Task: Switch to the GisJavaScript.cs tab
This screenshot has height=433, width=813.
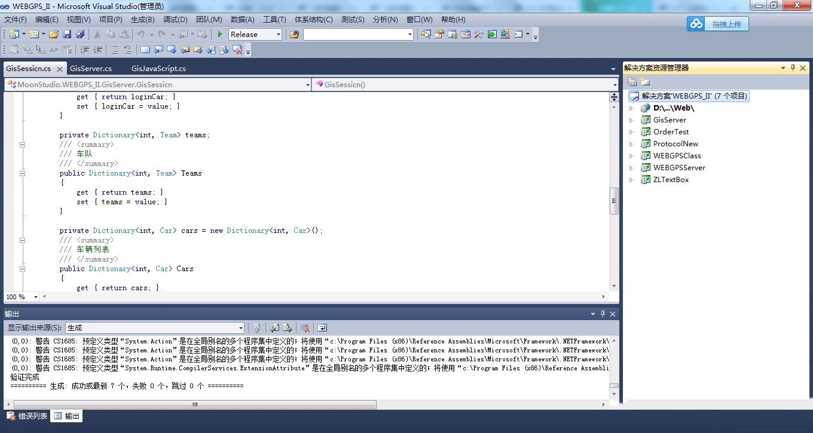Action: coord(158,69)
